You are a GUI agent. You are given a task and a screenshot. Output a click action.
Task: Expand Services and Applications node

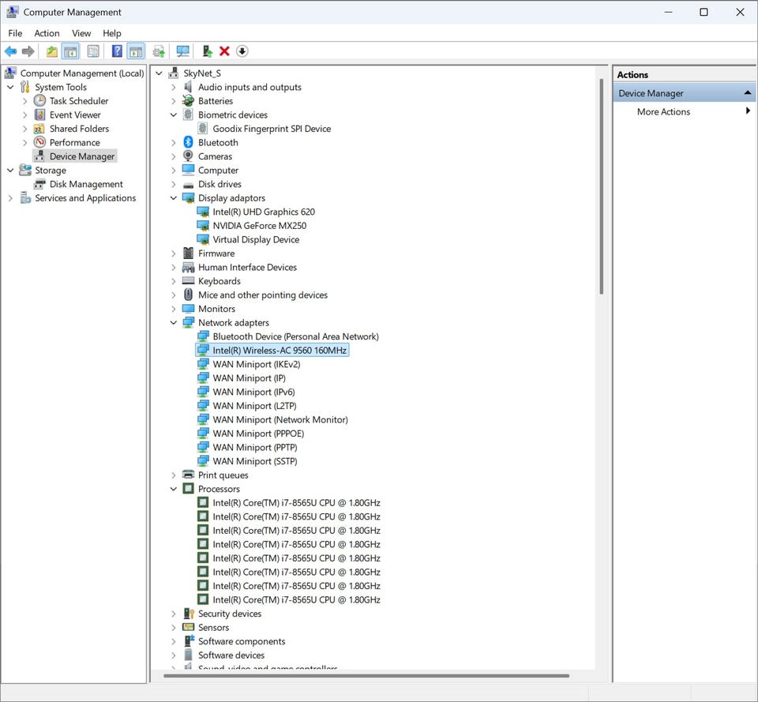click(10, 198)
